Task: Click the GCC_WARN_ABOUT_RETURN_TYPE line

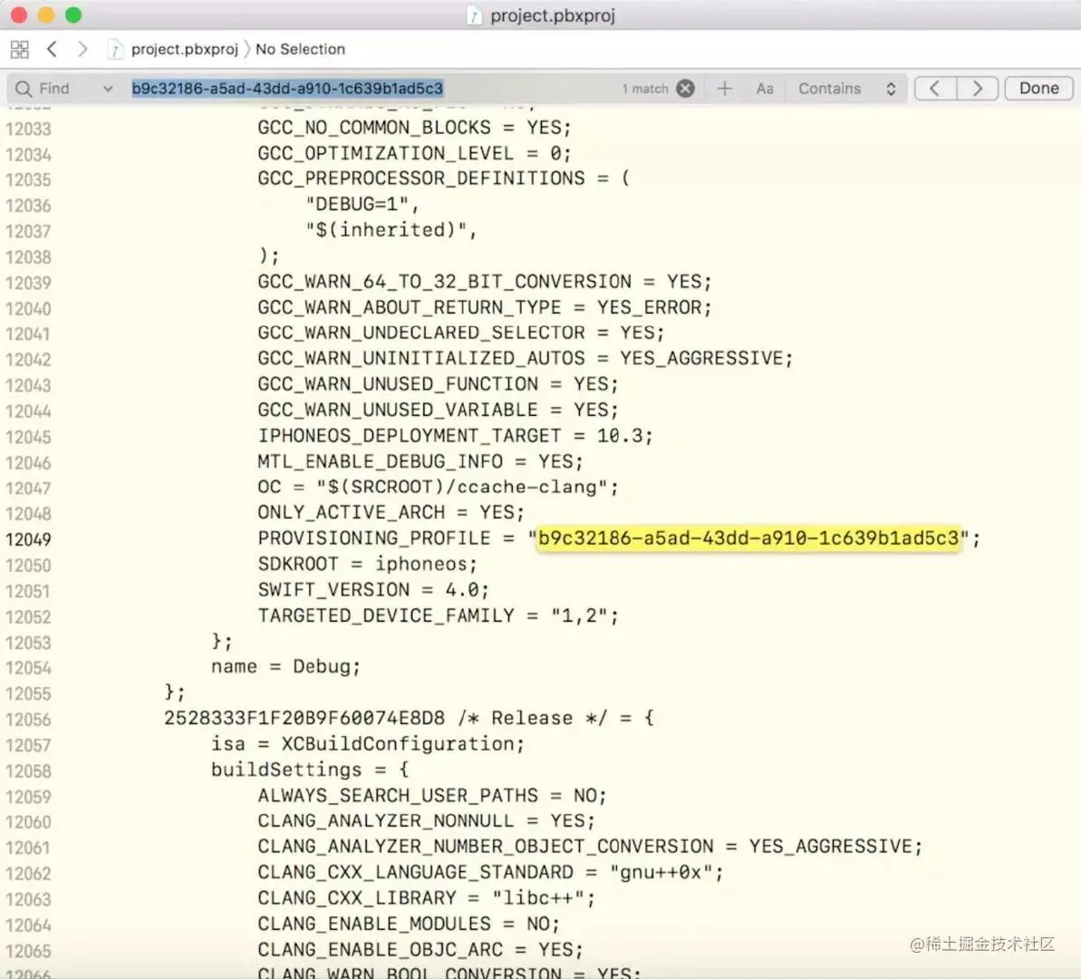Action: coord(484,307)
